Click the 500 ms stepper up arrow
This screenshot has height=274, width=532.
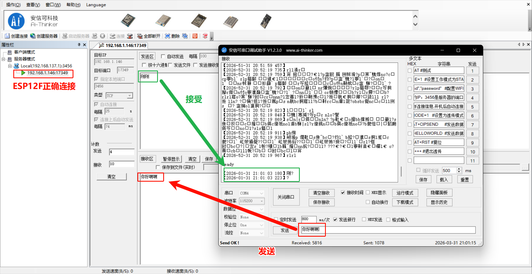(x=459, y=169)
